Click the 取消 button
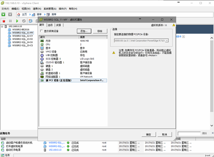Viewport: 214px width, 157px height. 165,134
